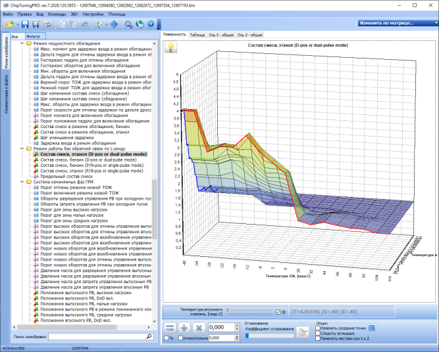Enable the относительно checkbox

180,338
